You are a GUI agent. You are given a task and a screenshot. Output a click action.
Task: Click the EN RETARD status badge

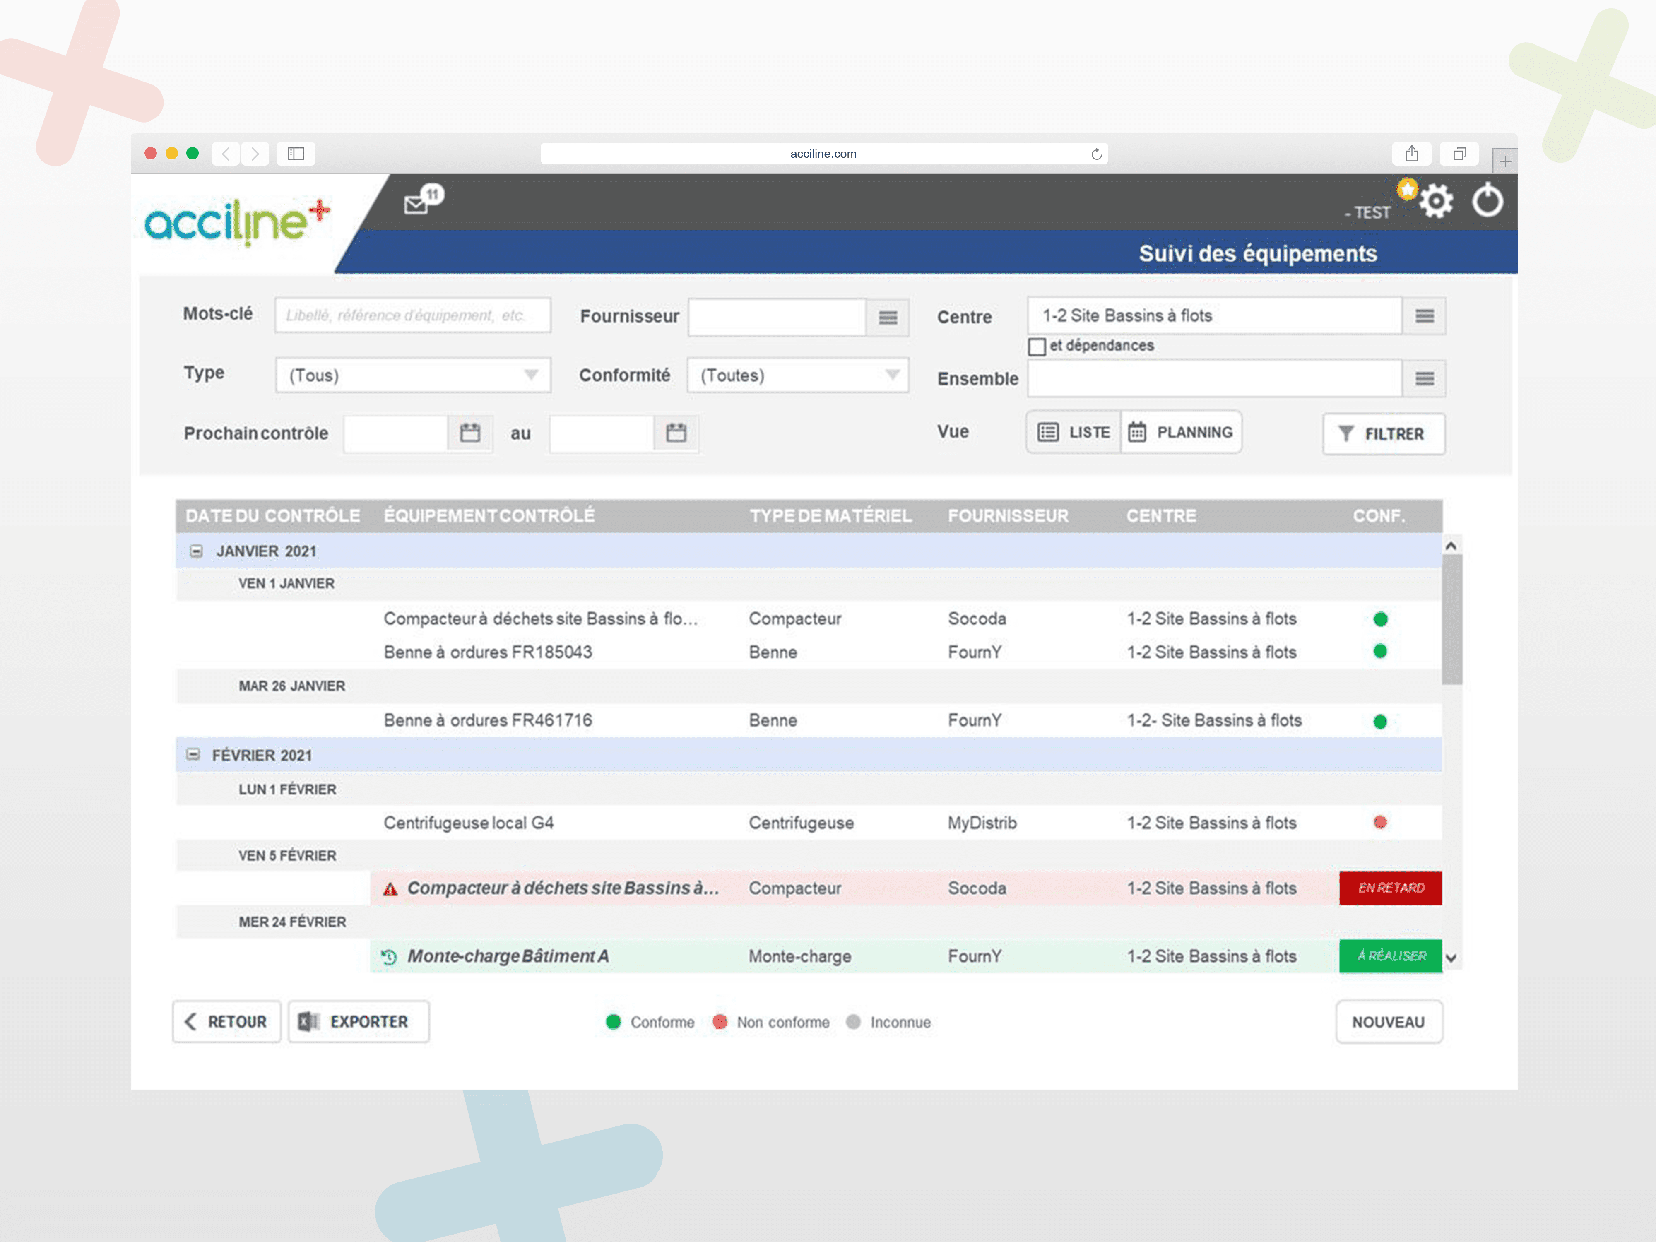[1390, 888]
